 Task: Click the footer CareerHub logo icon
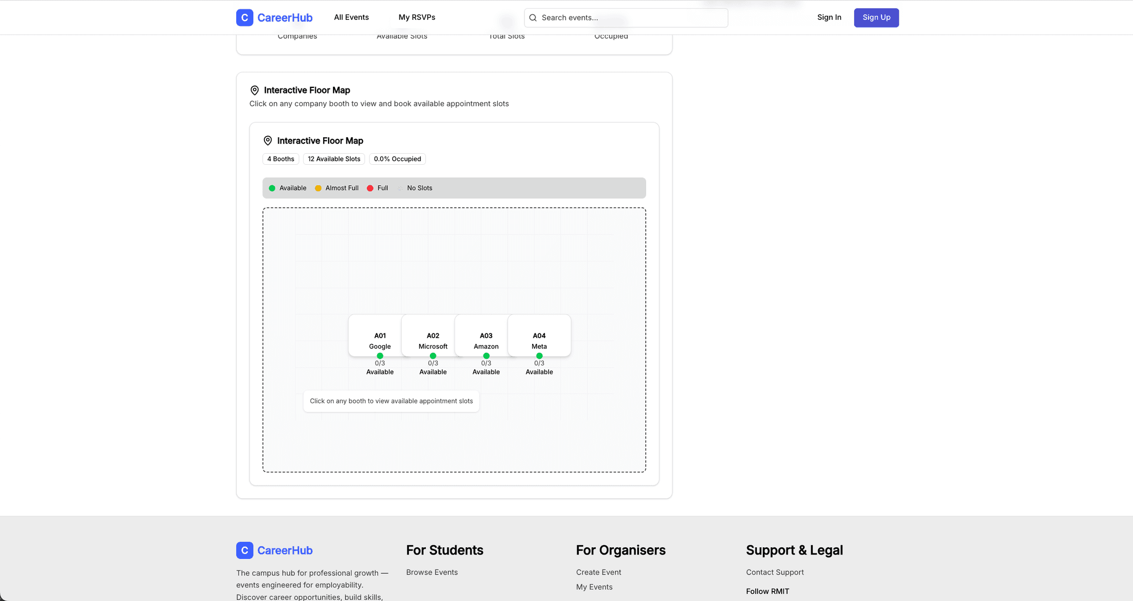[x=245, y=550]
